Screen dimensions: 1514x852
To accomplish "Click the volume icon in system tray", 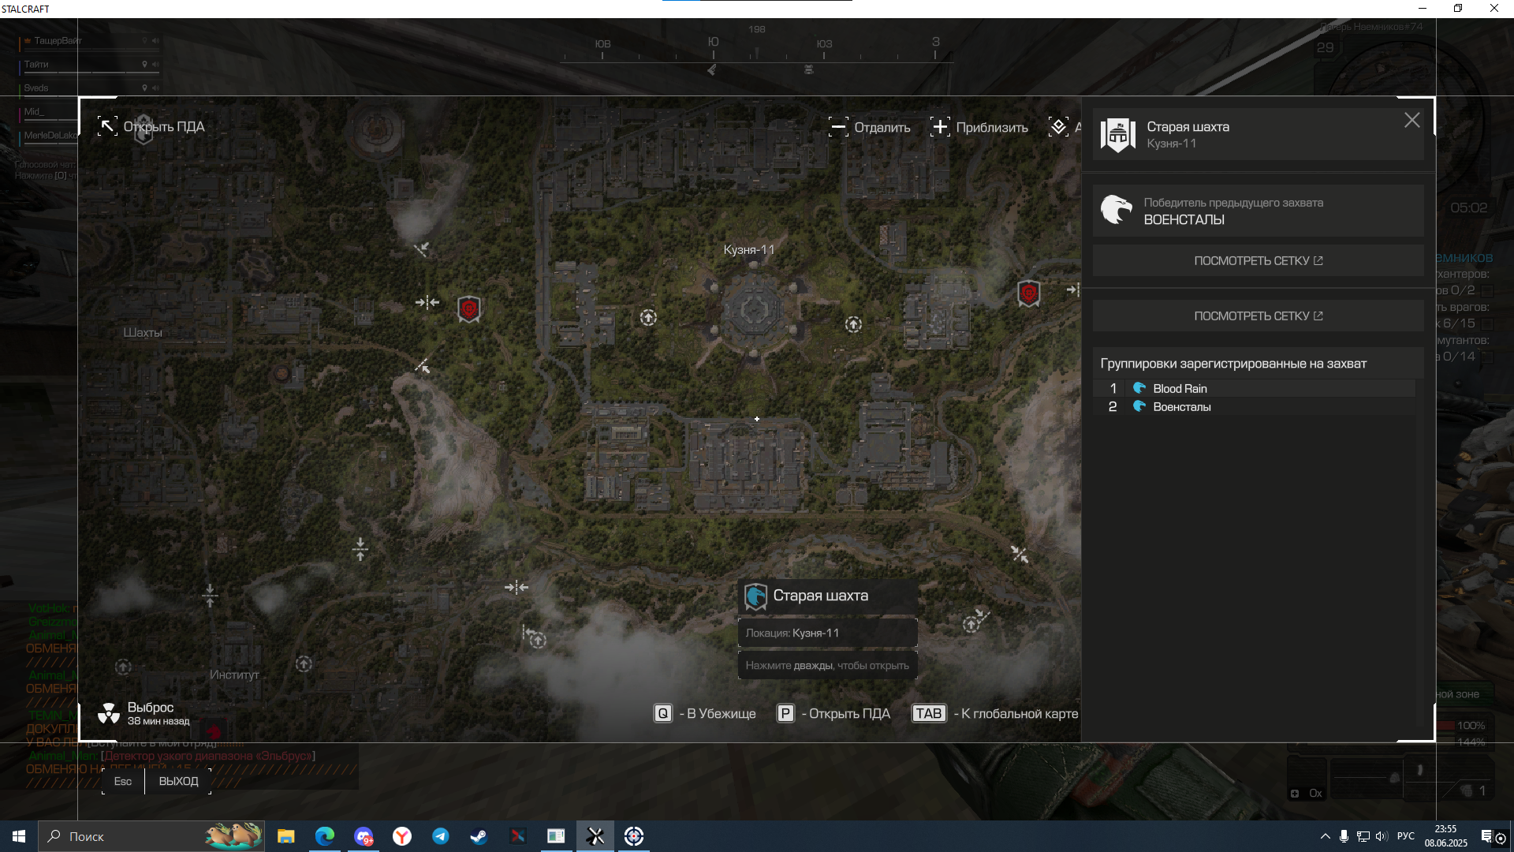I will pos(1382,836).
